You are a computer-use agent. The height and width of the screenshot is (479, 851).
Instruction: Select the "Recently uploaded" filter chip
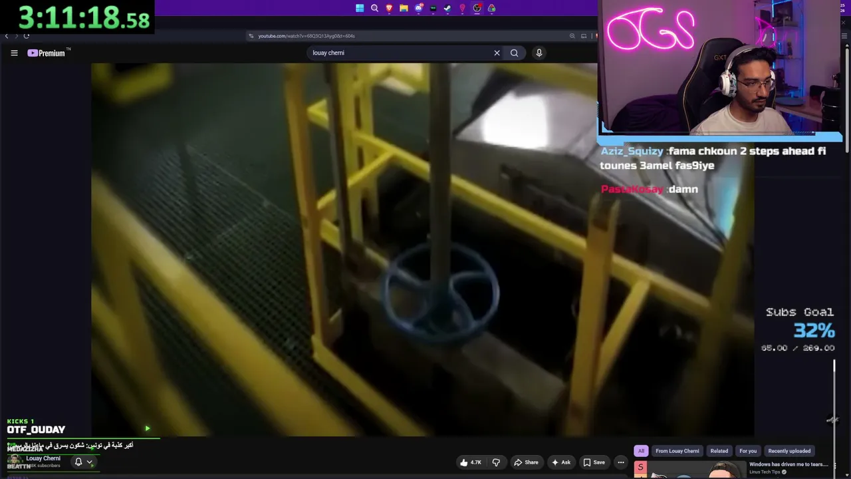click(789, 451)
